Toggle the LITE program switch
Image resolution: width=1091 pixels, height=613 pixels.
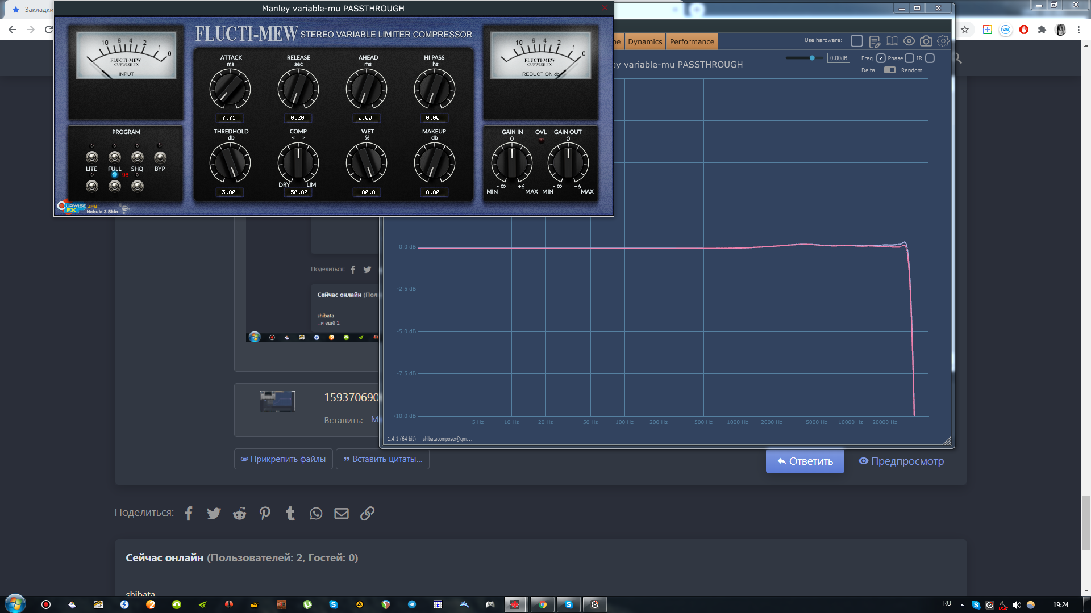click(91, 157)
